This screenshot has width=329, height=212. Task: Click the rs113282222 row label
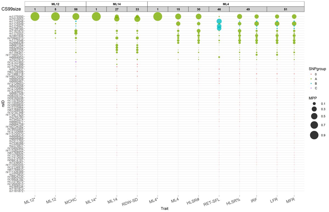pyautogui.click(x=15, y=150)
